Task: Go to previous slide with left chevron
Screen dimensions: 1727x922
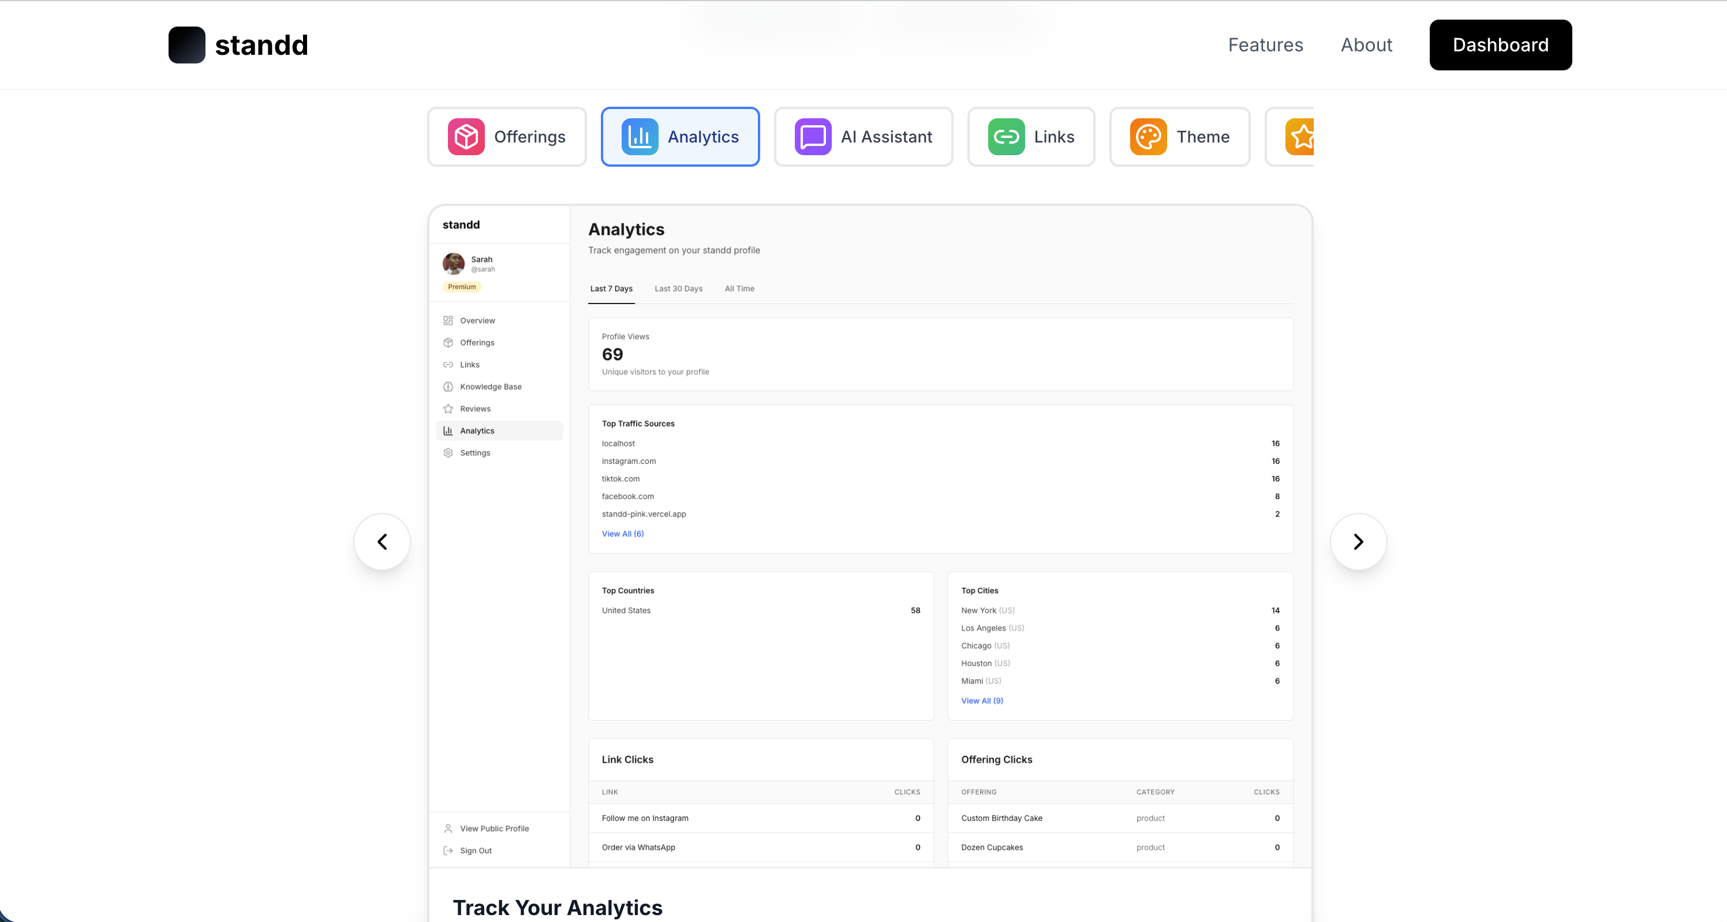Action: tap(382, 541)
